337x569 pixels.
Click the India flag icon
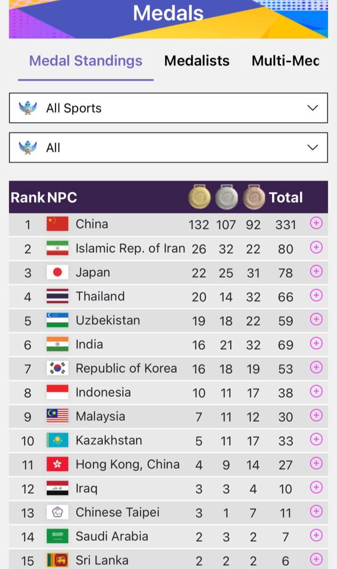click(58, 344)
